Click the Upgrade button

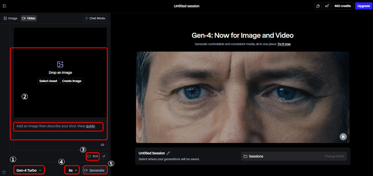(363, 6)
